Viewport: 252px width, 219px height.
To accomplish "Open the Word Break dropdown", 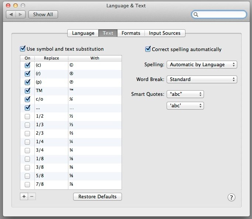I will click(202, 79).
